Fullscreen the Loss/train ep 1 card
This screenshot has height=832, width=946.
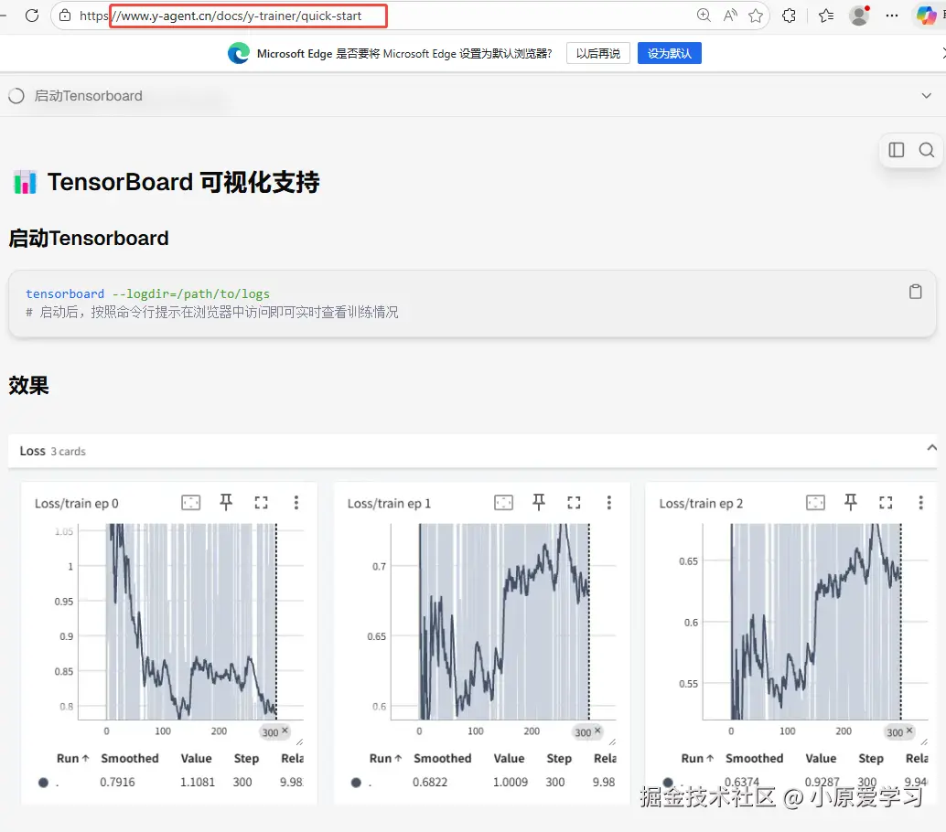[x=574, y=502]
